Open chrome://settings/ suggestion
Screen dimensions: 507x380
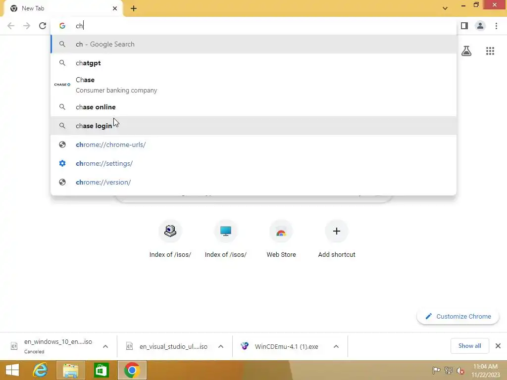pyautogui.click(x=253, y=163)
